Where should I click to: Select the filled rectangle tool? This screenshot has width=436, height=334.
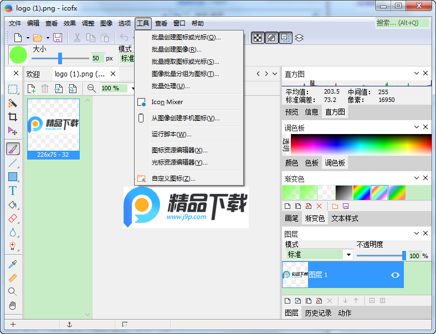[x=13, y=177]
